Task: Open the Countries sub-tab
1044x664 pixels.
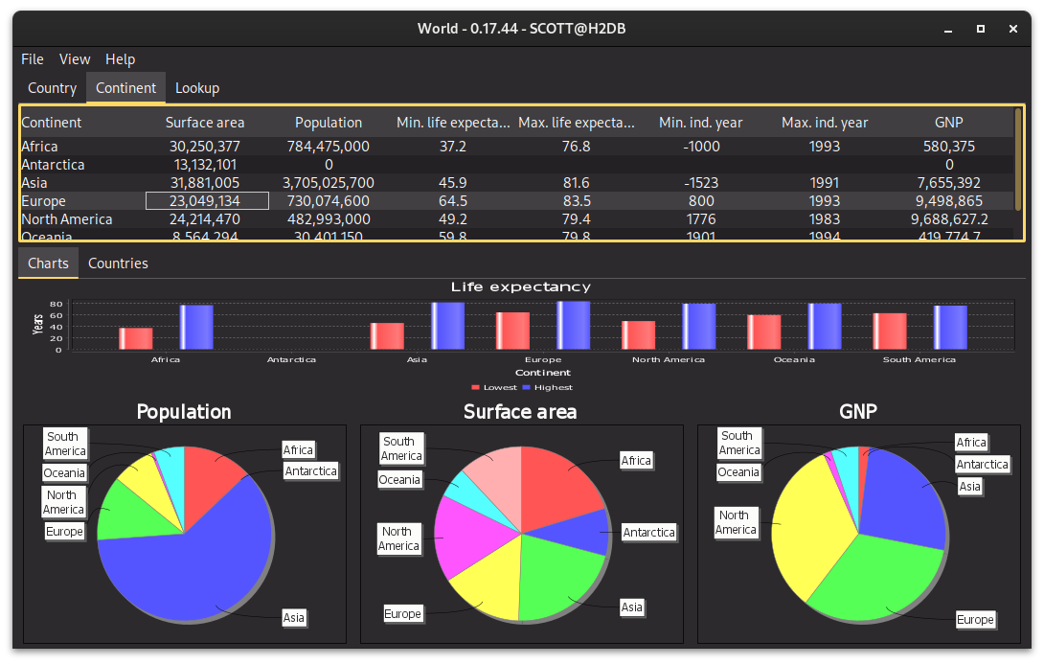Action: (x=118, y=263)
